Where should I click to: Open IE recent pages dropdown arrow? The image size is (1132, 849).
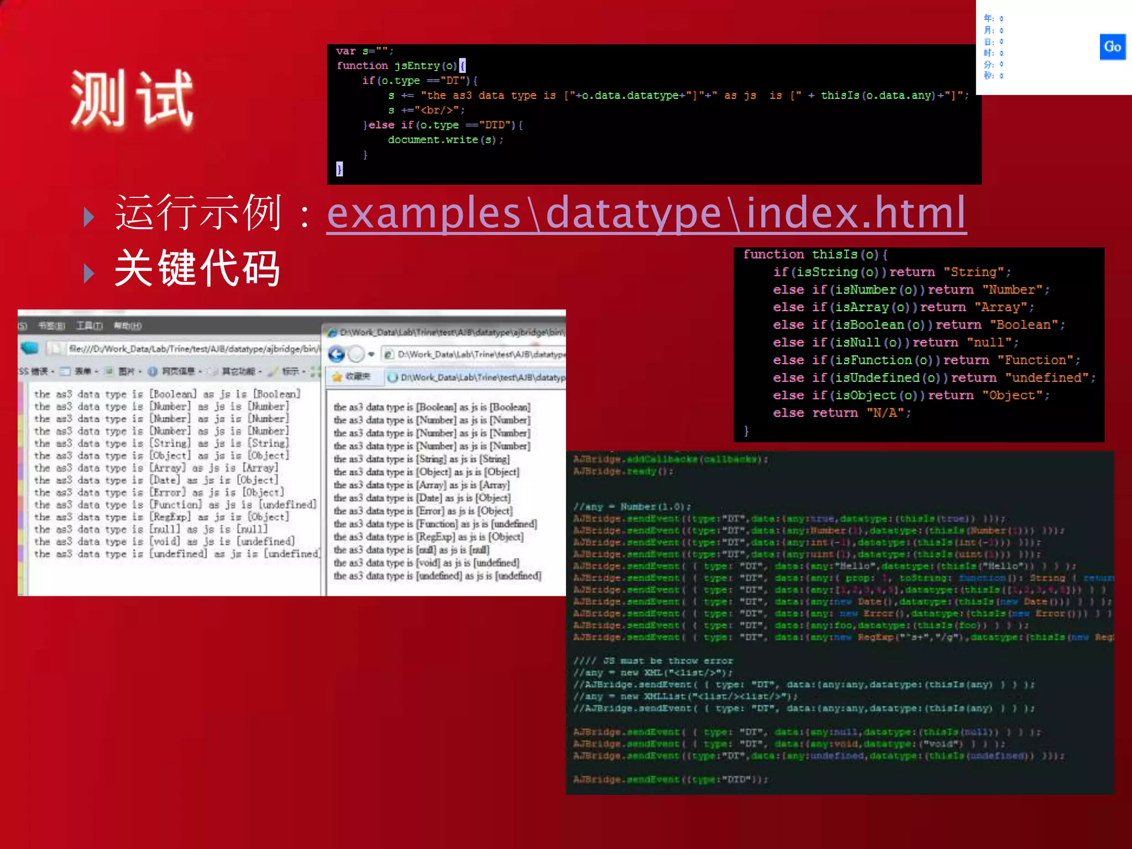(371, 354)
